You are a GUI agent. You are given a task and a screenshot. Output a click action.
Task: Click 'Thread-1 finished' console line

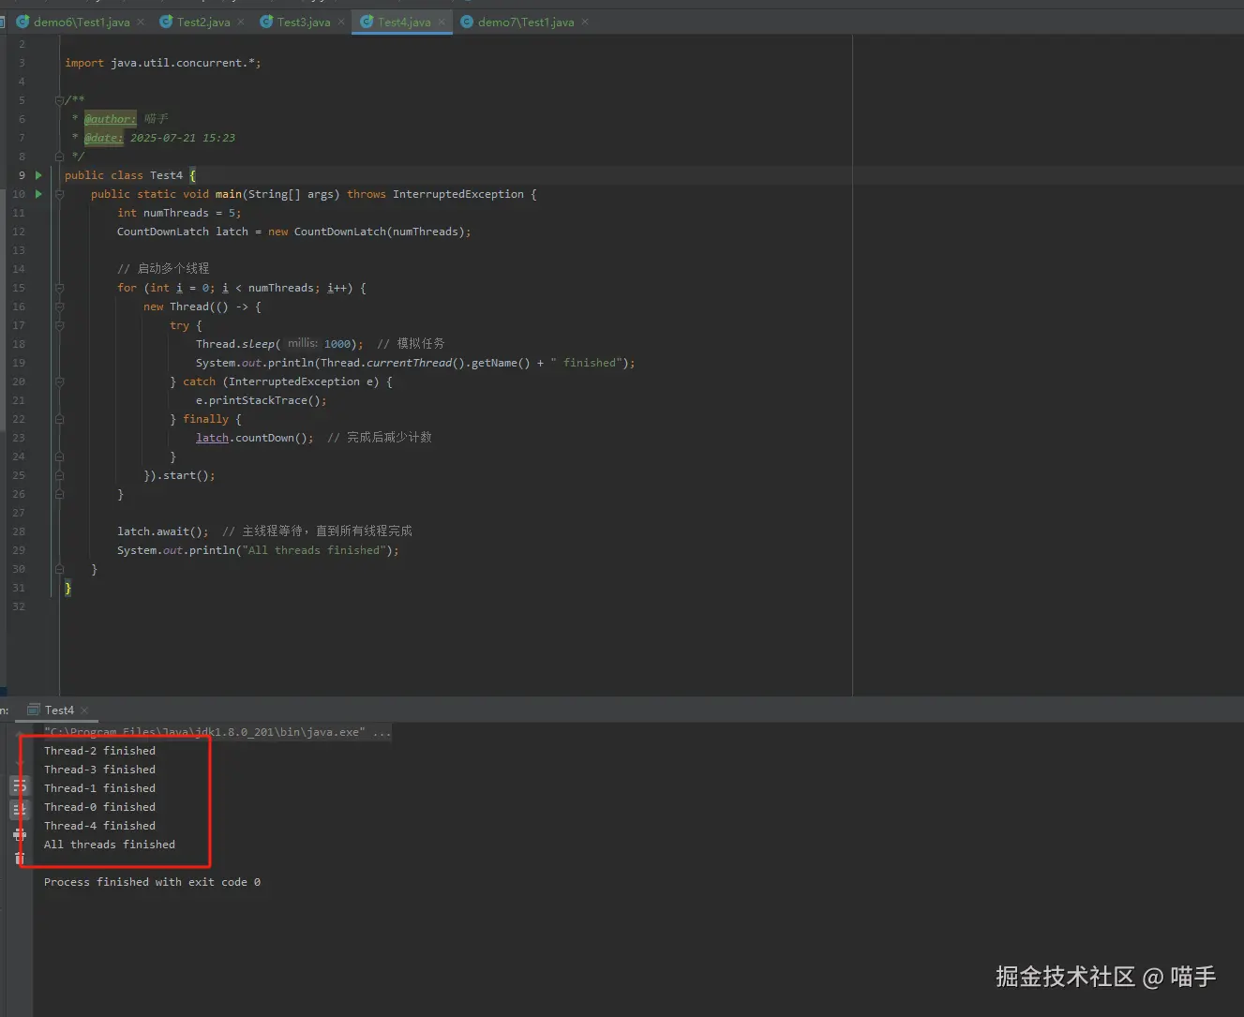click(x=99, y=788)
